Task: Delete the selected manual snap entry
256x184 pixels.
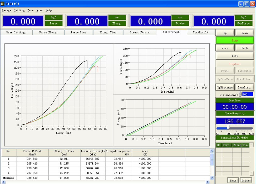Action: coord(246,181)
